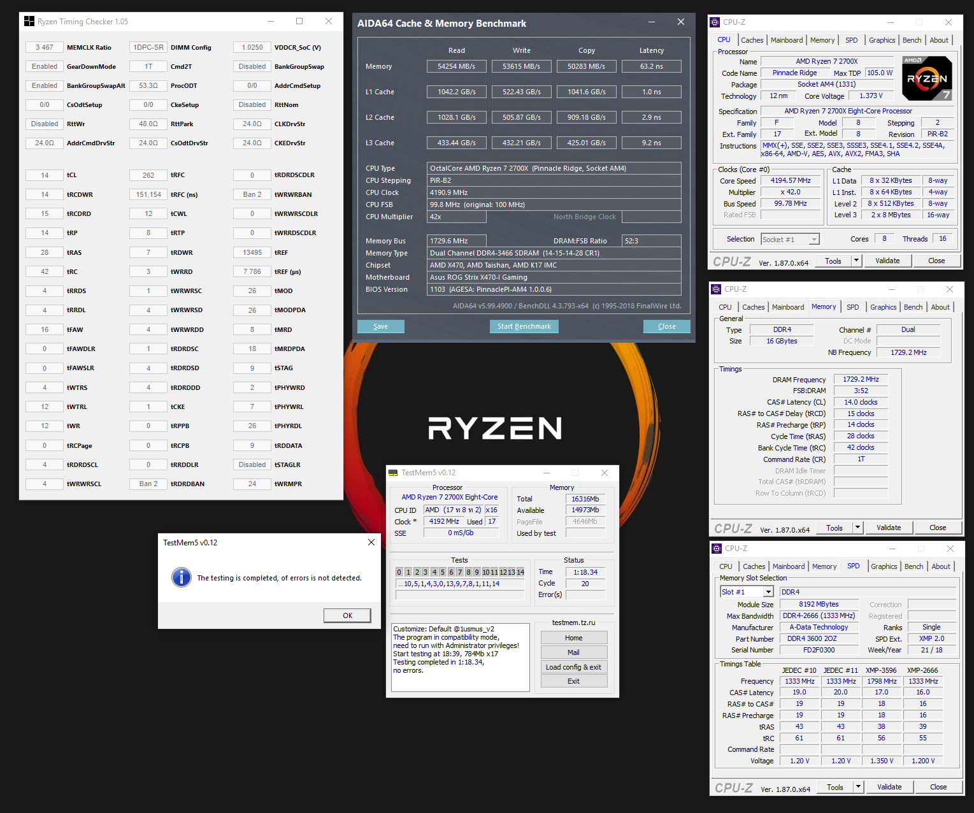Click the MEMCLK Ratio value 3 467
The image size is (974, 813).
(44, 47)
